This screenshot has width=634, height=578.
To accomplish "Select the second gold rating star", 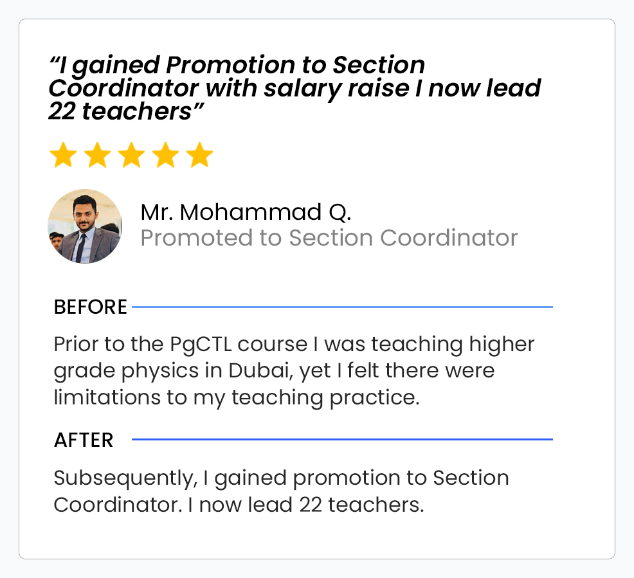I will click(x=97, y=156).
